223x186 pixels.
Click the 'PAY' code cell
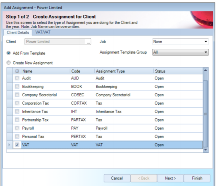(x=82, y=128)
